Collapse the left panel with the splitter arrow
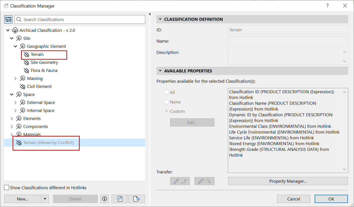Image resolution: width=354 pixels, height=207 pixels. [x=150, y=14]
